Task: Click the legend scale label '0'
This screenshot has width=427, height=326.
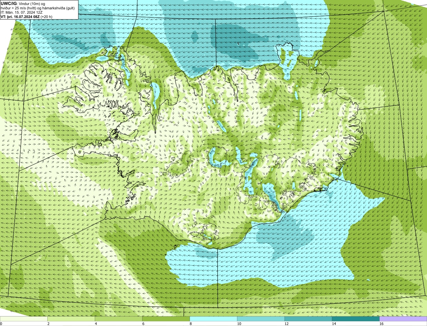Action: point(1,324)
